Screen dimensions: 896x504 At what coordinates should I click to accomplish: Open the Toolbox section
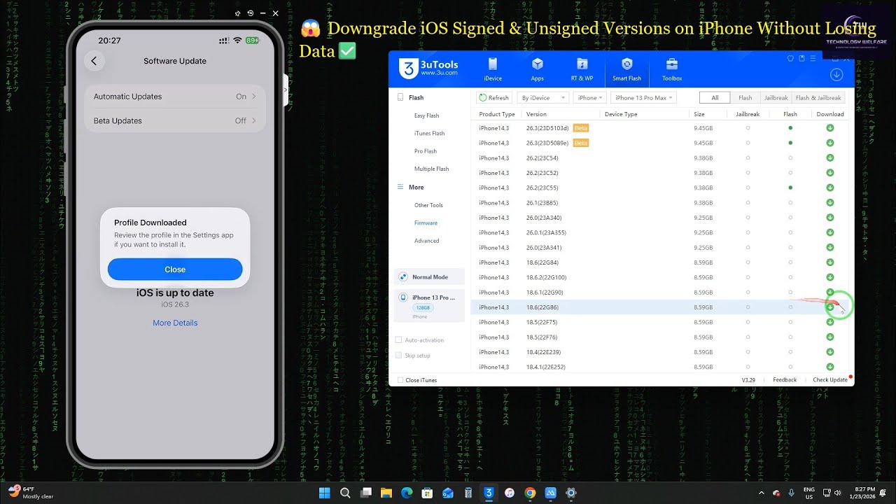672,69
